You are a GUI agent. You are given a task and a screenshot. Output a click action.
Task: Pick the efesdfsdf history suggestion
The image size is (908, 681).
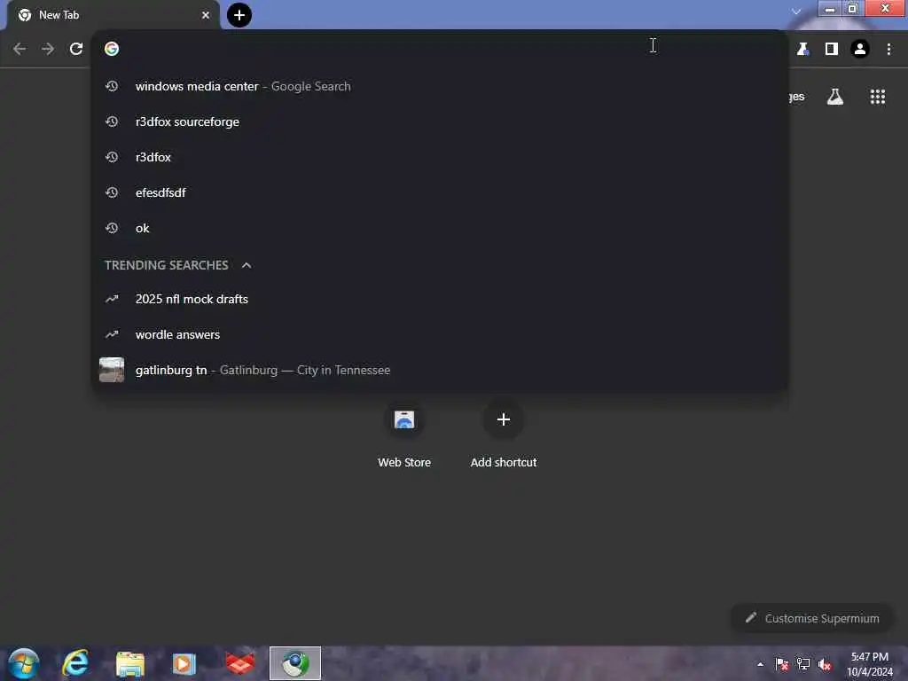click(439, 192)
